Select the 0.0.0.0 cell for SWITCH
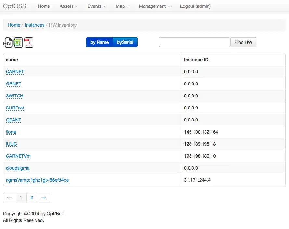The width and height of the screenshot is (289, 229). (233, 96)
